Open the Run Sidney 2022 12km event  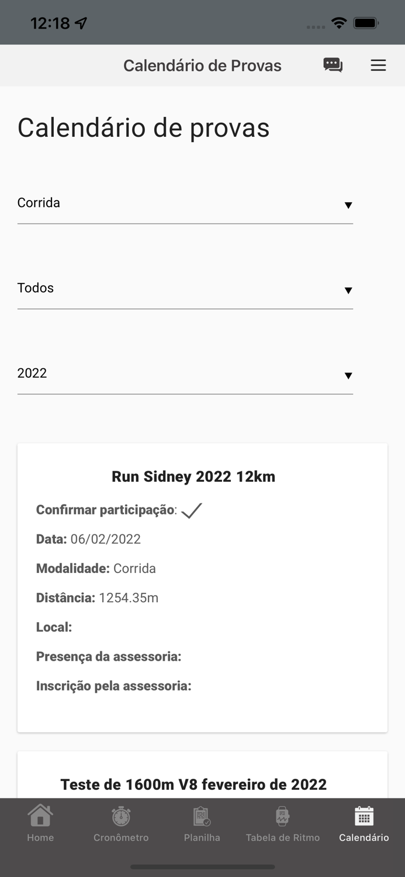(x=193, y=476)
